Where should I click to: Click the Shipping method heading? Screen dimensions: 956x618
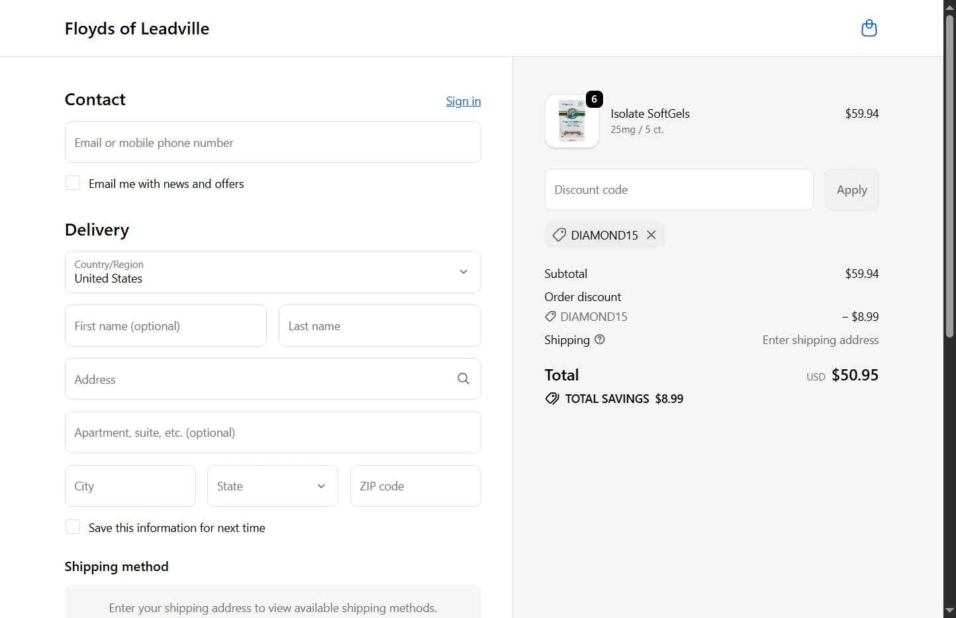[117, 566]
